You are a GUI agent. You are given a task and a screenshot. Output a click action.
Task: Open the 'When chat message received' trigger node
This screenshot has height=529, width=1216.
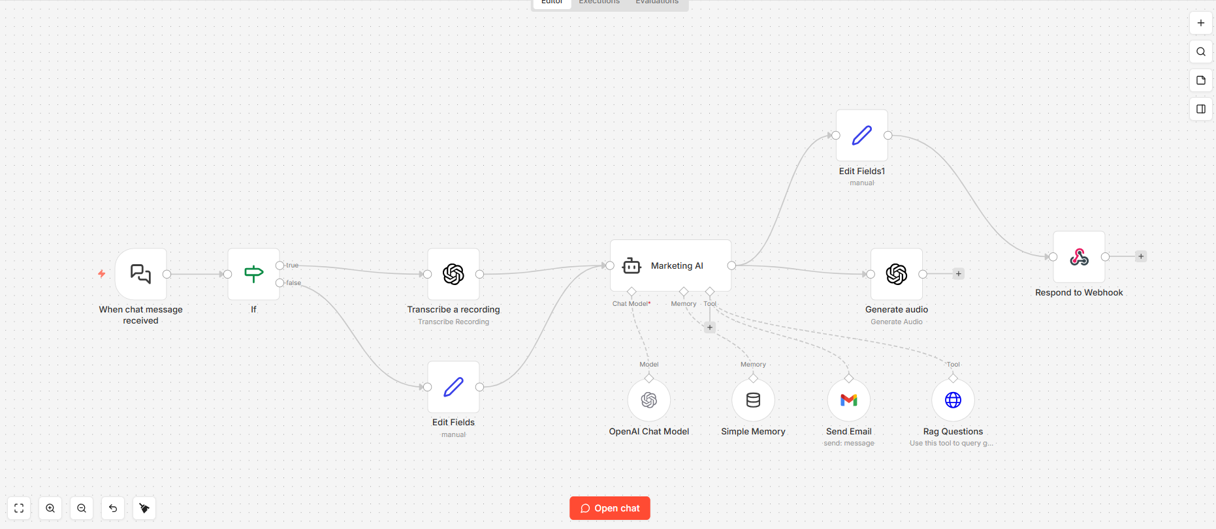pos(140,274)
